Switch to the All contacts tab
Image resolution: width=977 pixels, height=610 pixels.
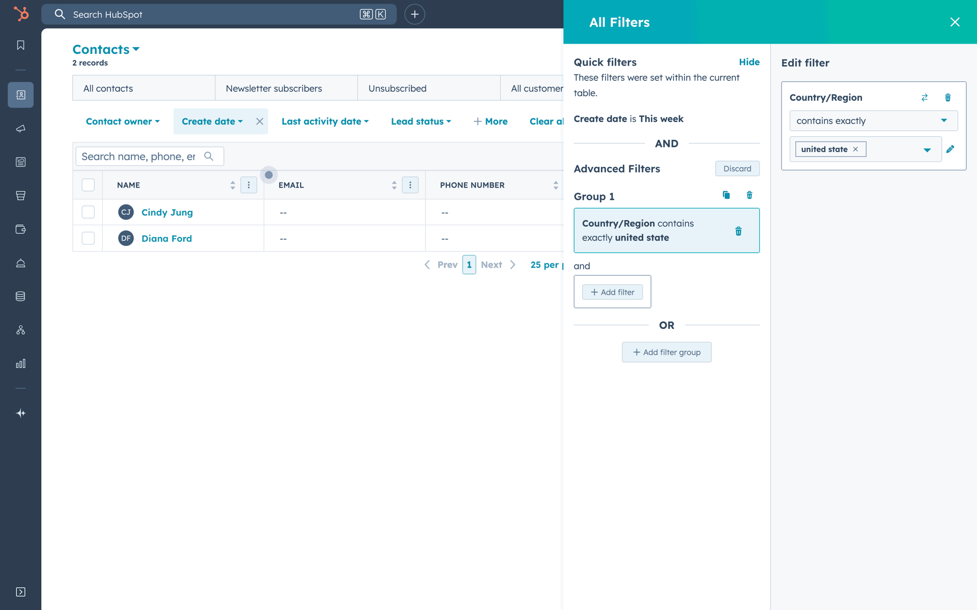coord(143,88)
